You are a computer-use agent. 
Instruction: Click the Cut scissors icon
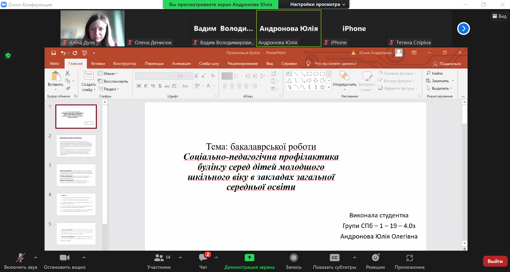click(x=68, y=73)
